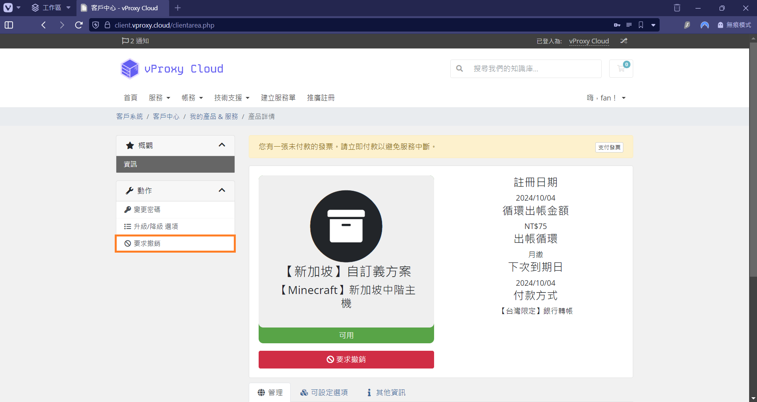Switch to the 其他資訊 tab
The width and height of the screenshot is (757, 402).
click(x=386, y=393)
